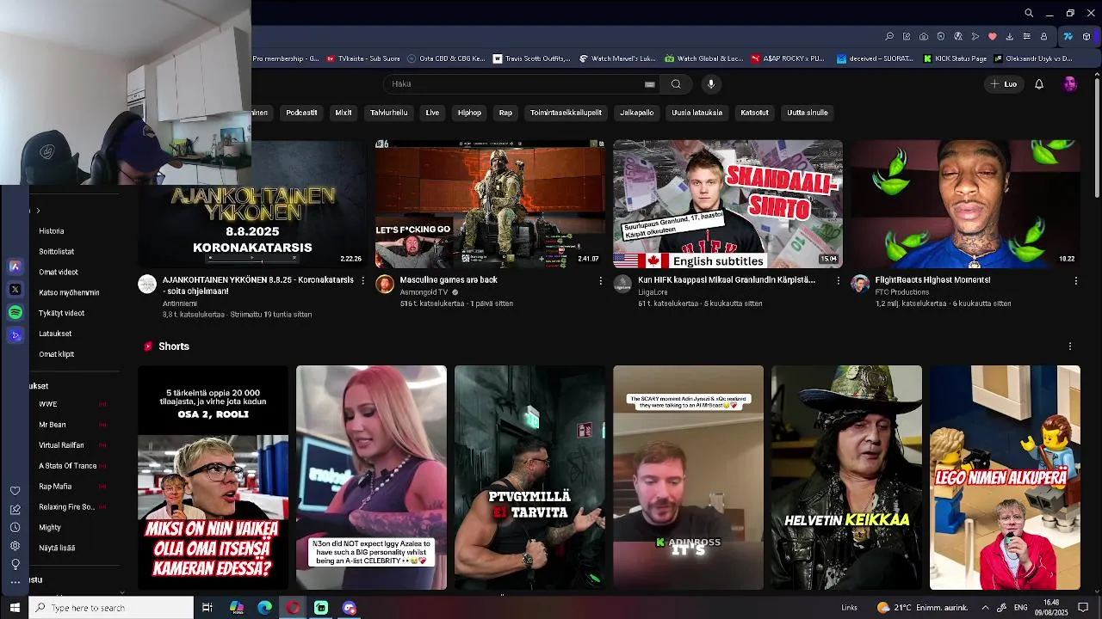
Task: Open options menu for FlightReacts Highest Moments
Action: 1075,281
